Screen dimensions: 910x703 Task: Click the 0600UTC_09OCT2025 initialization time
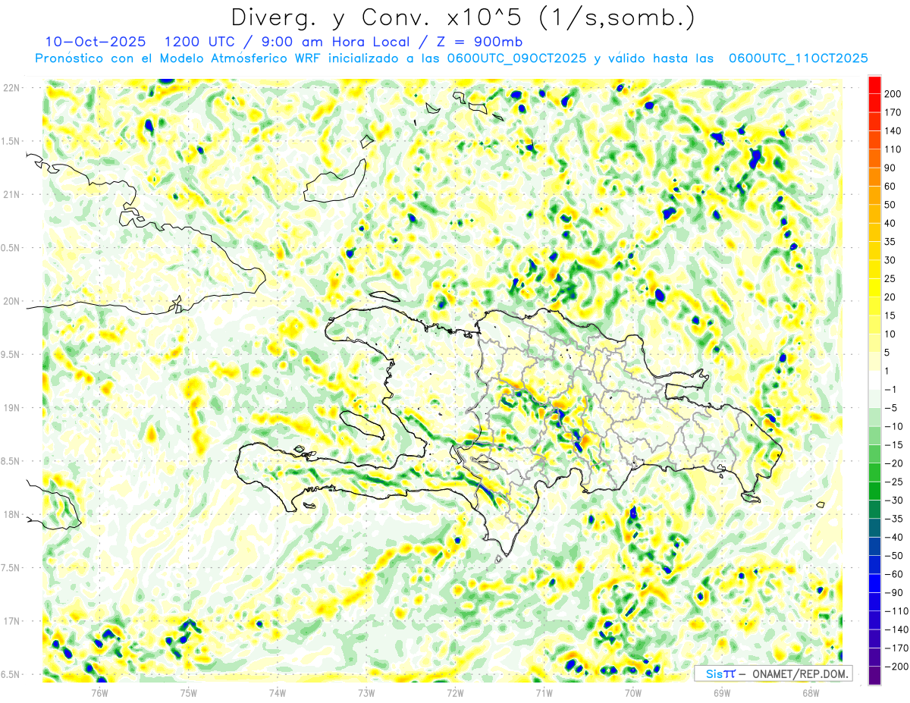[x=516, y=58]
